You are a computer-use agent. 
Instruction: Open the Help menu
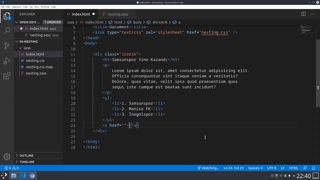53,7
